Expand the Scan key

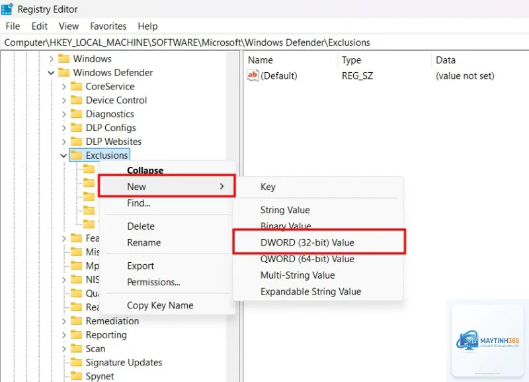pos(63,349)
